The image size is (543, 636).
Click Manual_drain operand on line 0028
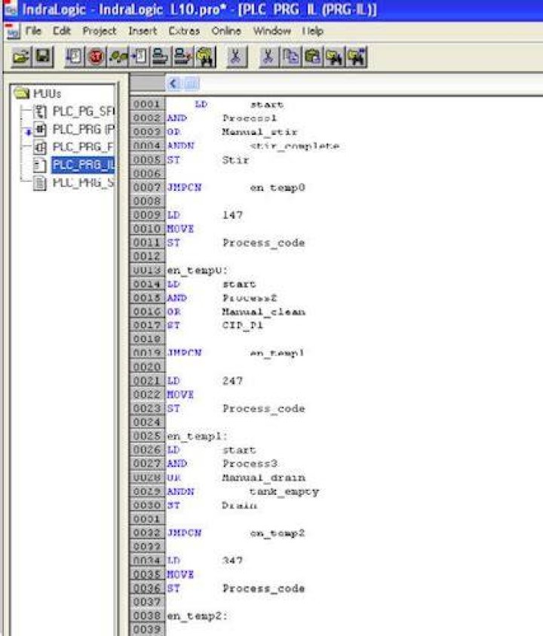264,478
